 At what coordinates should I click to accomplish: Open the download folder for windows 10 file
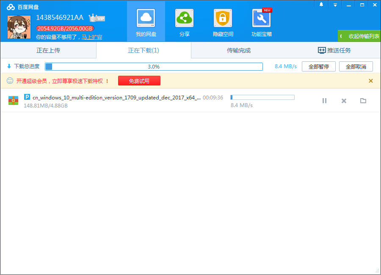pos(363,101)
